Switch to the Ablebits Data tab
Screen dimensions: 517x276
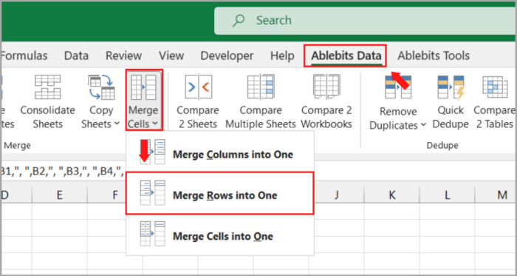[346, 55]
